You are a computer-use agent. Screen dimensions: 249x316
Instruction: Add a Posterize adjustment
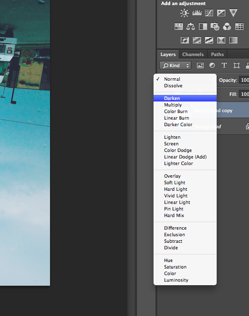coord(197,40)
